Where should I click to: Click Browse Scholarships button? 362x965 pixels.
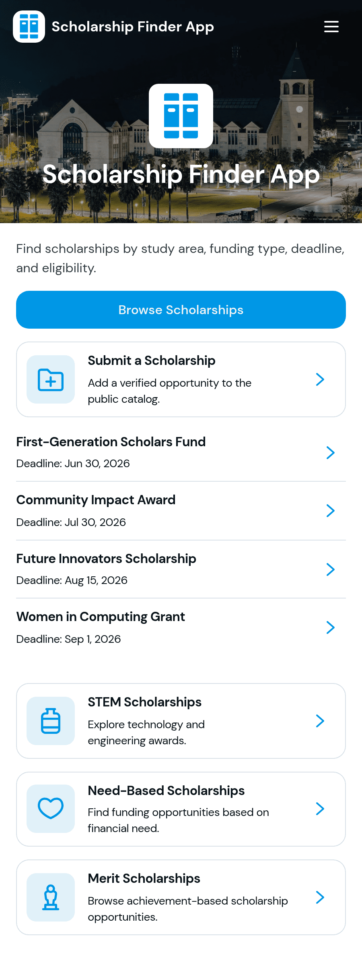click(x=181, y=310)
